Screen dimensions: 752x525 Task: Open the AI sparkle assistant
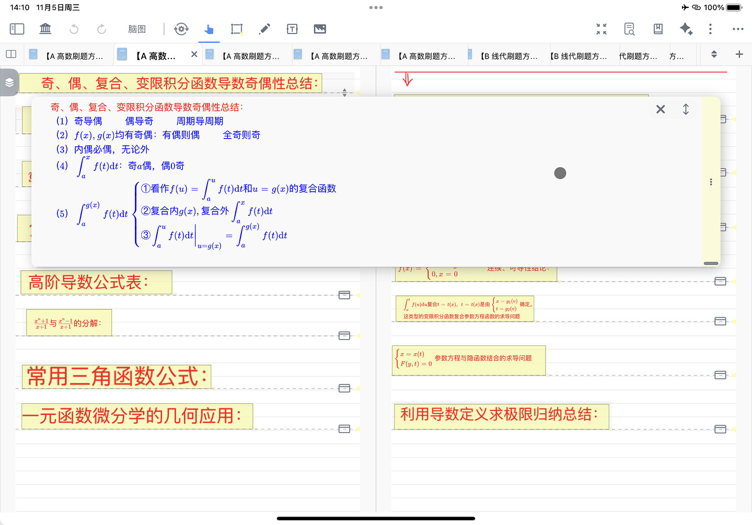click(686, 29)
